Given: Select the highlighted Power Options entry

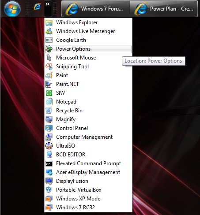Looking at the screenshot, I should point(88,49).
